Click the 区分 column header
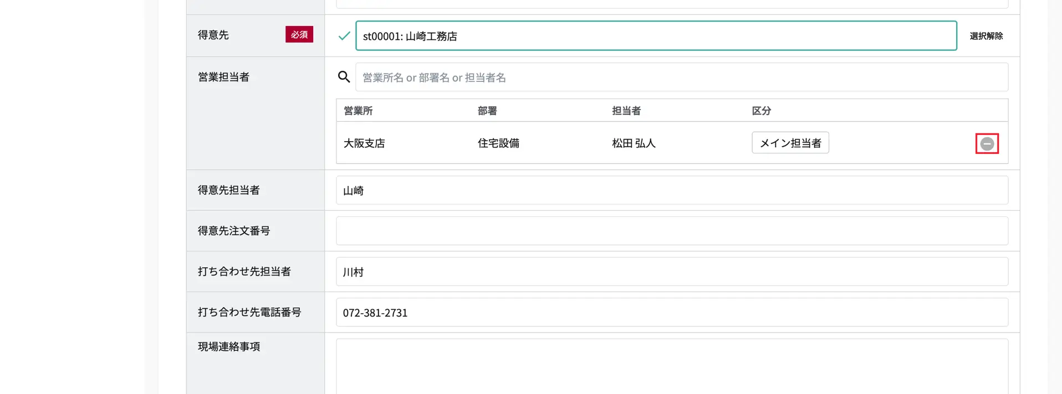 tap(761, 111)
